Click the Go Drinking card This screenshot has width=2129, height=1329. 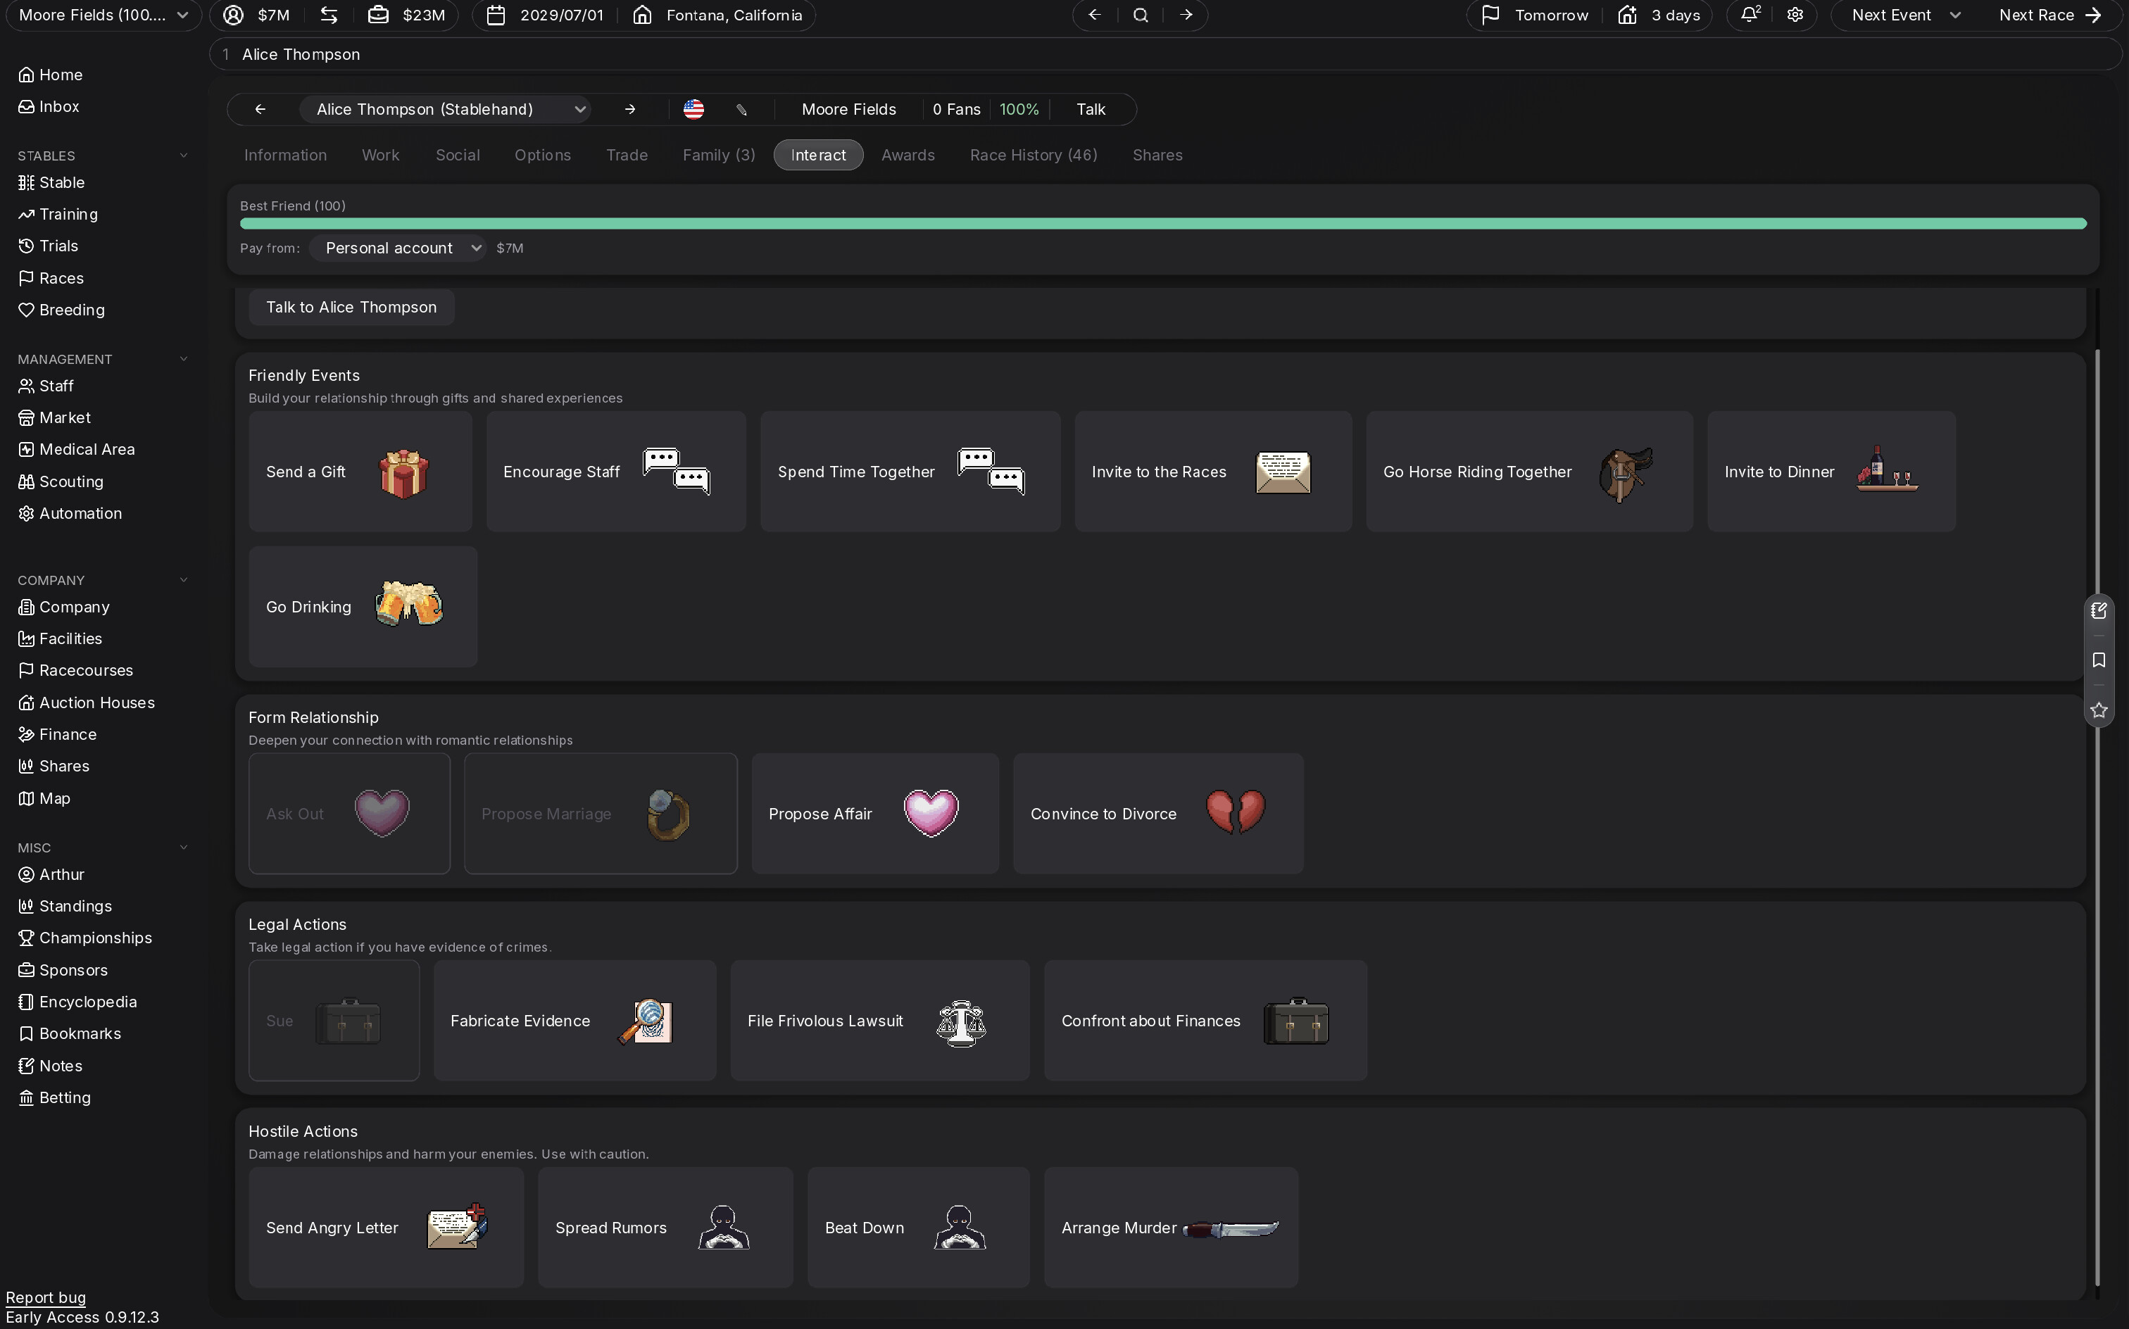363,607
